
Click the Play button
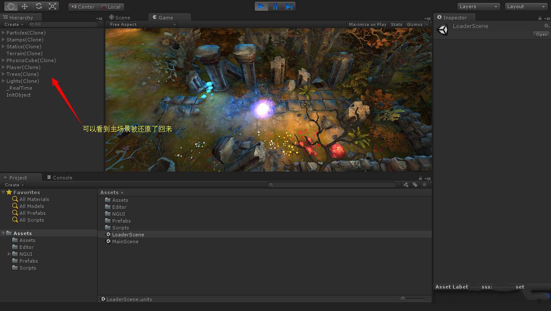coord(261,6)
